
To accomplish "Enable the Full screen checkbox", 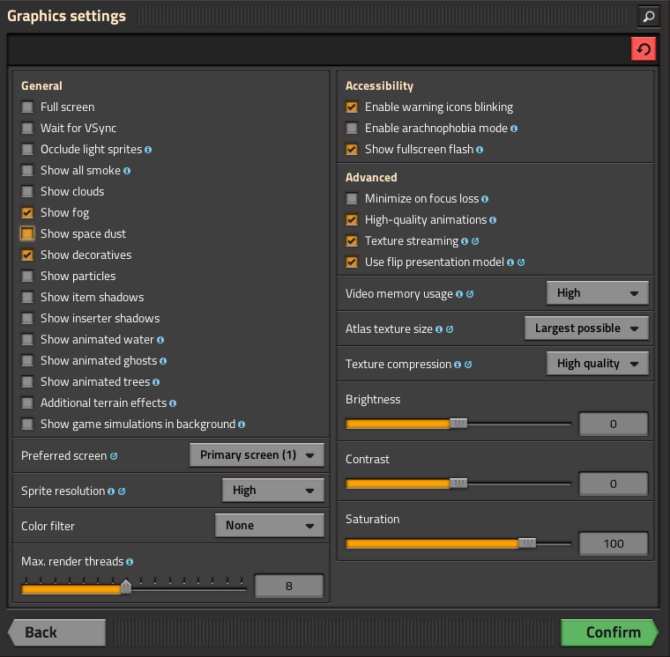I will 27,107.
